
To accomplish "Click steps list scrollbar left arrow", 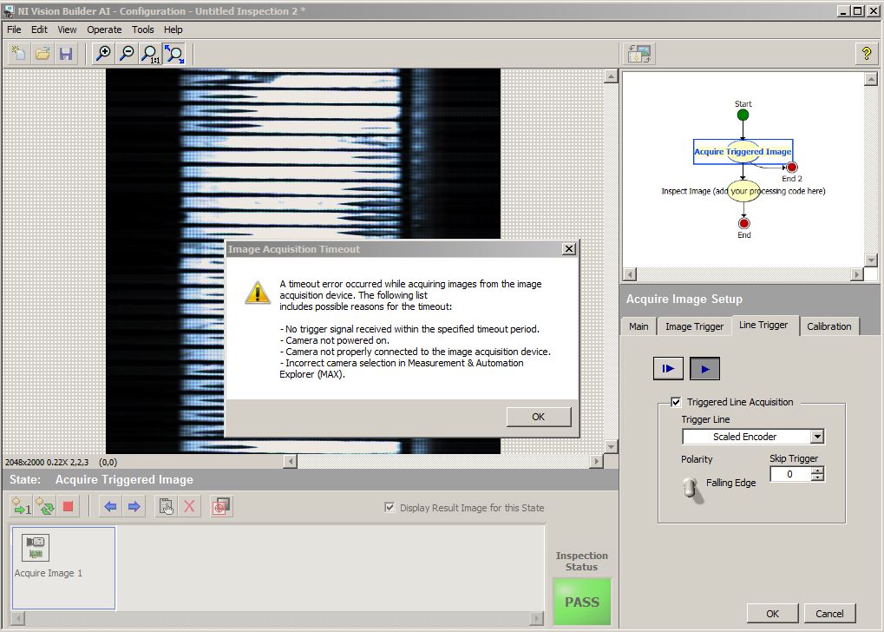I will tap(17, 618).
